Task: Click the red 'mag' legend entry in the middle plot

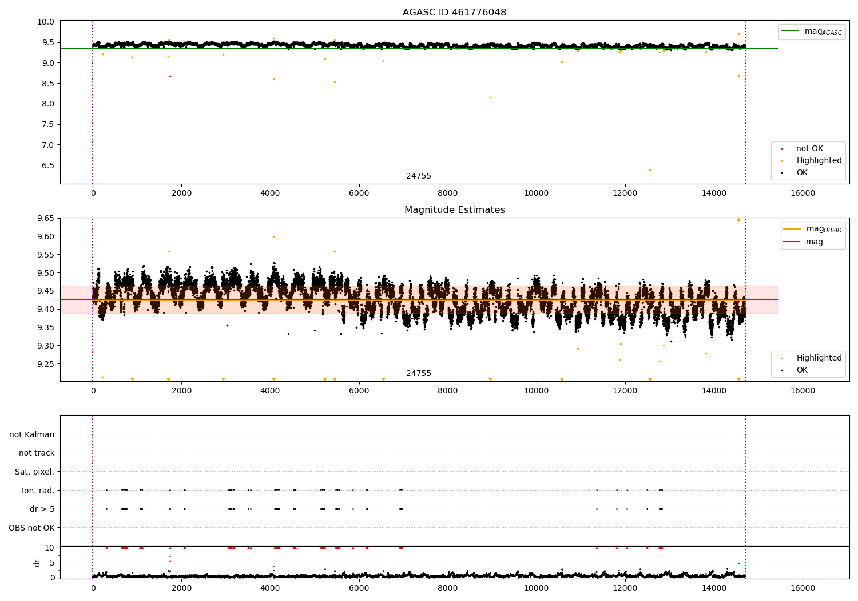Action: [x=803, y=242]
